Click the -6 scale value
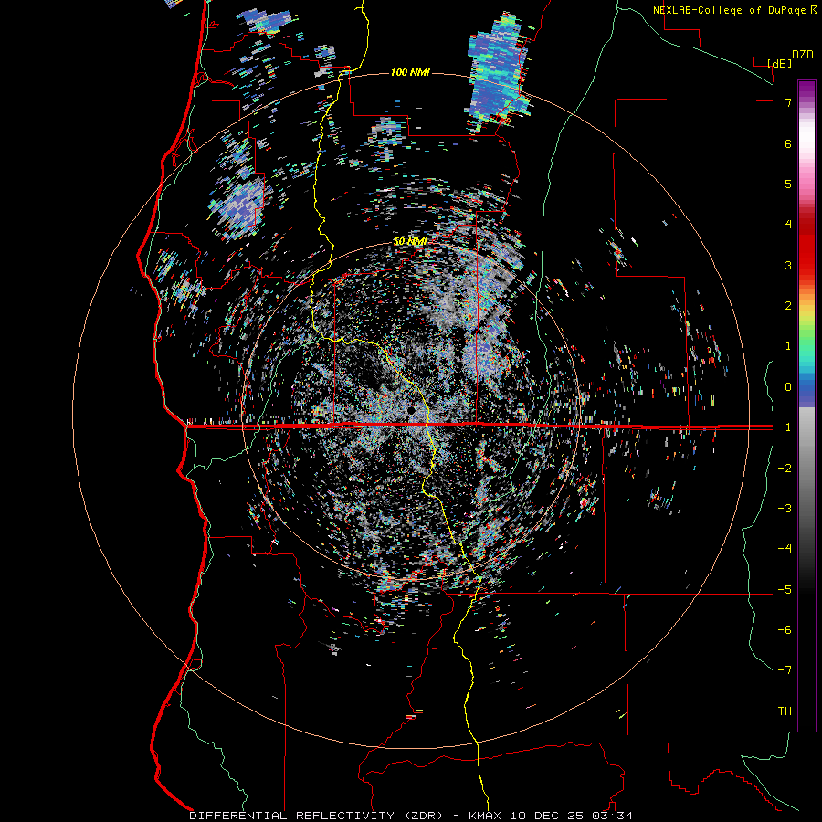This screenshot has height=822, width=822. pyautogui.click(x=785, y=630)
